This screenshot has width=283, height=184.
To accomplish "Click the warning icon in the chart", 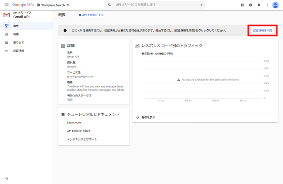I will [178, 80].
